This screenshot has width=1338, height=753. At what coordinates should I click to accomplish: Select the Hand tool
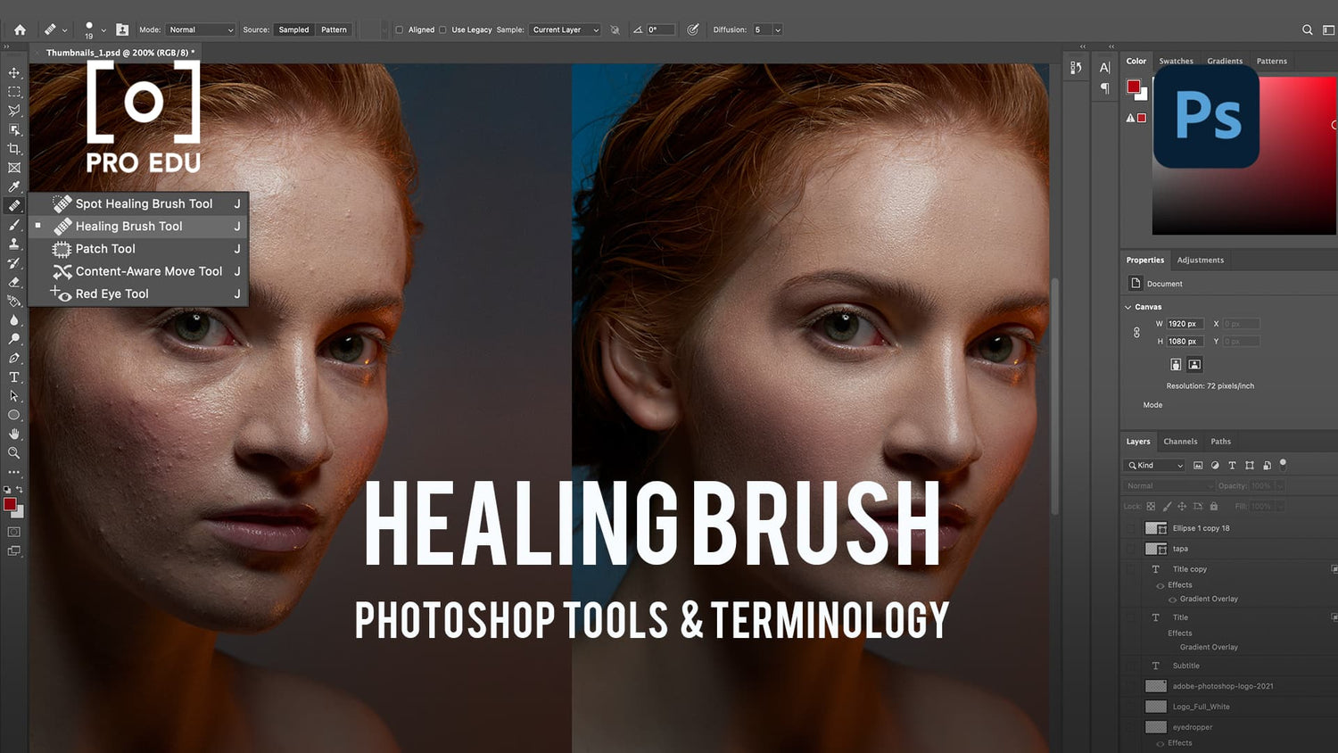14,434
